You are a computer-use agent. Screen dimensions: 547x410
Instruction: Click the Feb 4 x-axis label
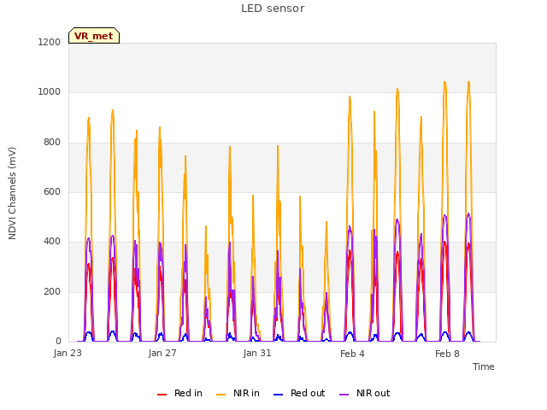point(352,354)
